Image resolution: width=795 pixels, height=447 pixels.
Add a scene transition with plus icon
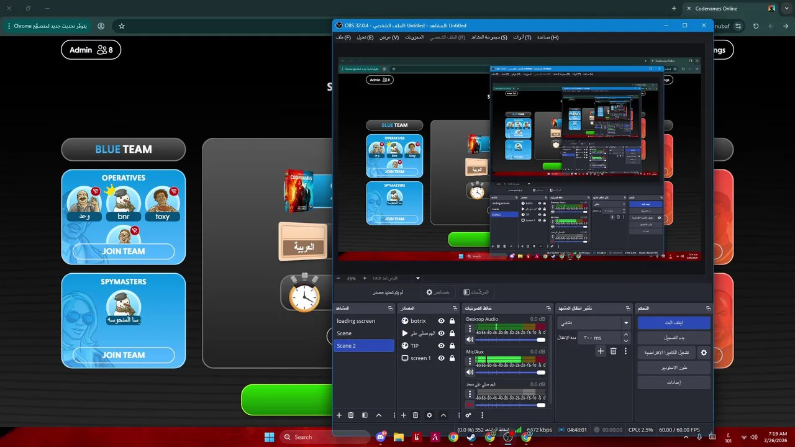pos(601,351)
